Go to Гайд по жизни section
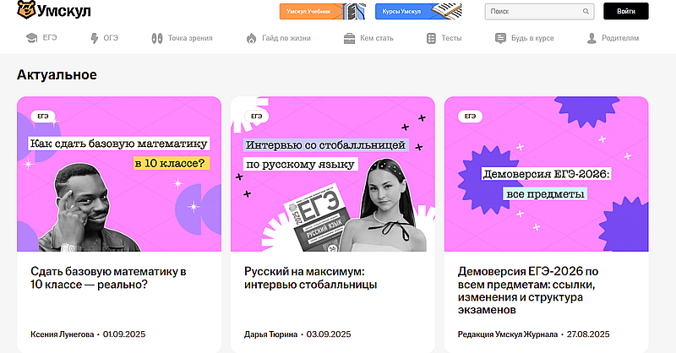Viewport: 676px width, 353px height. pos(286,38)
